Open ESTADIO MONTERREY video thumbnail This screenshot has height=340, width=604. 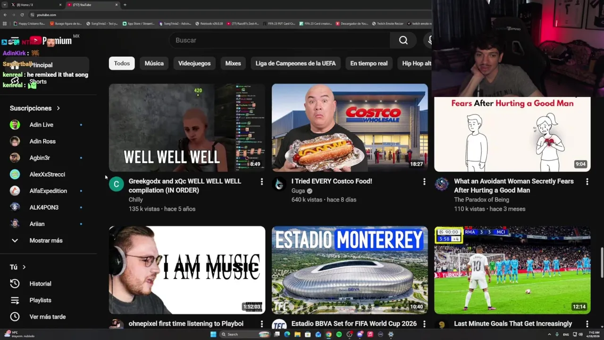[350, 270]
